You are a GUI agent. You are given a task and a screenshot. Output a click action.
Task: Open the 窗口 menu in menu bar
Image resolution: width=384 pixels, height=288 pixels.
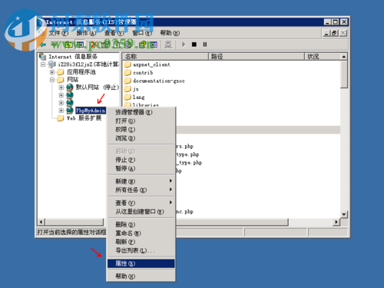pos(142,33)
